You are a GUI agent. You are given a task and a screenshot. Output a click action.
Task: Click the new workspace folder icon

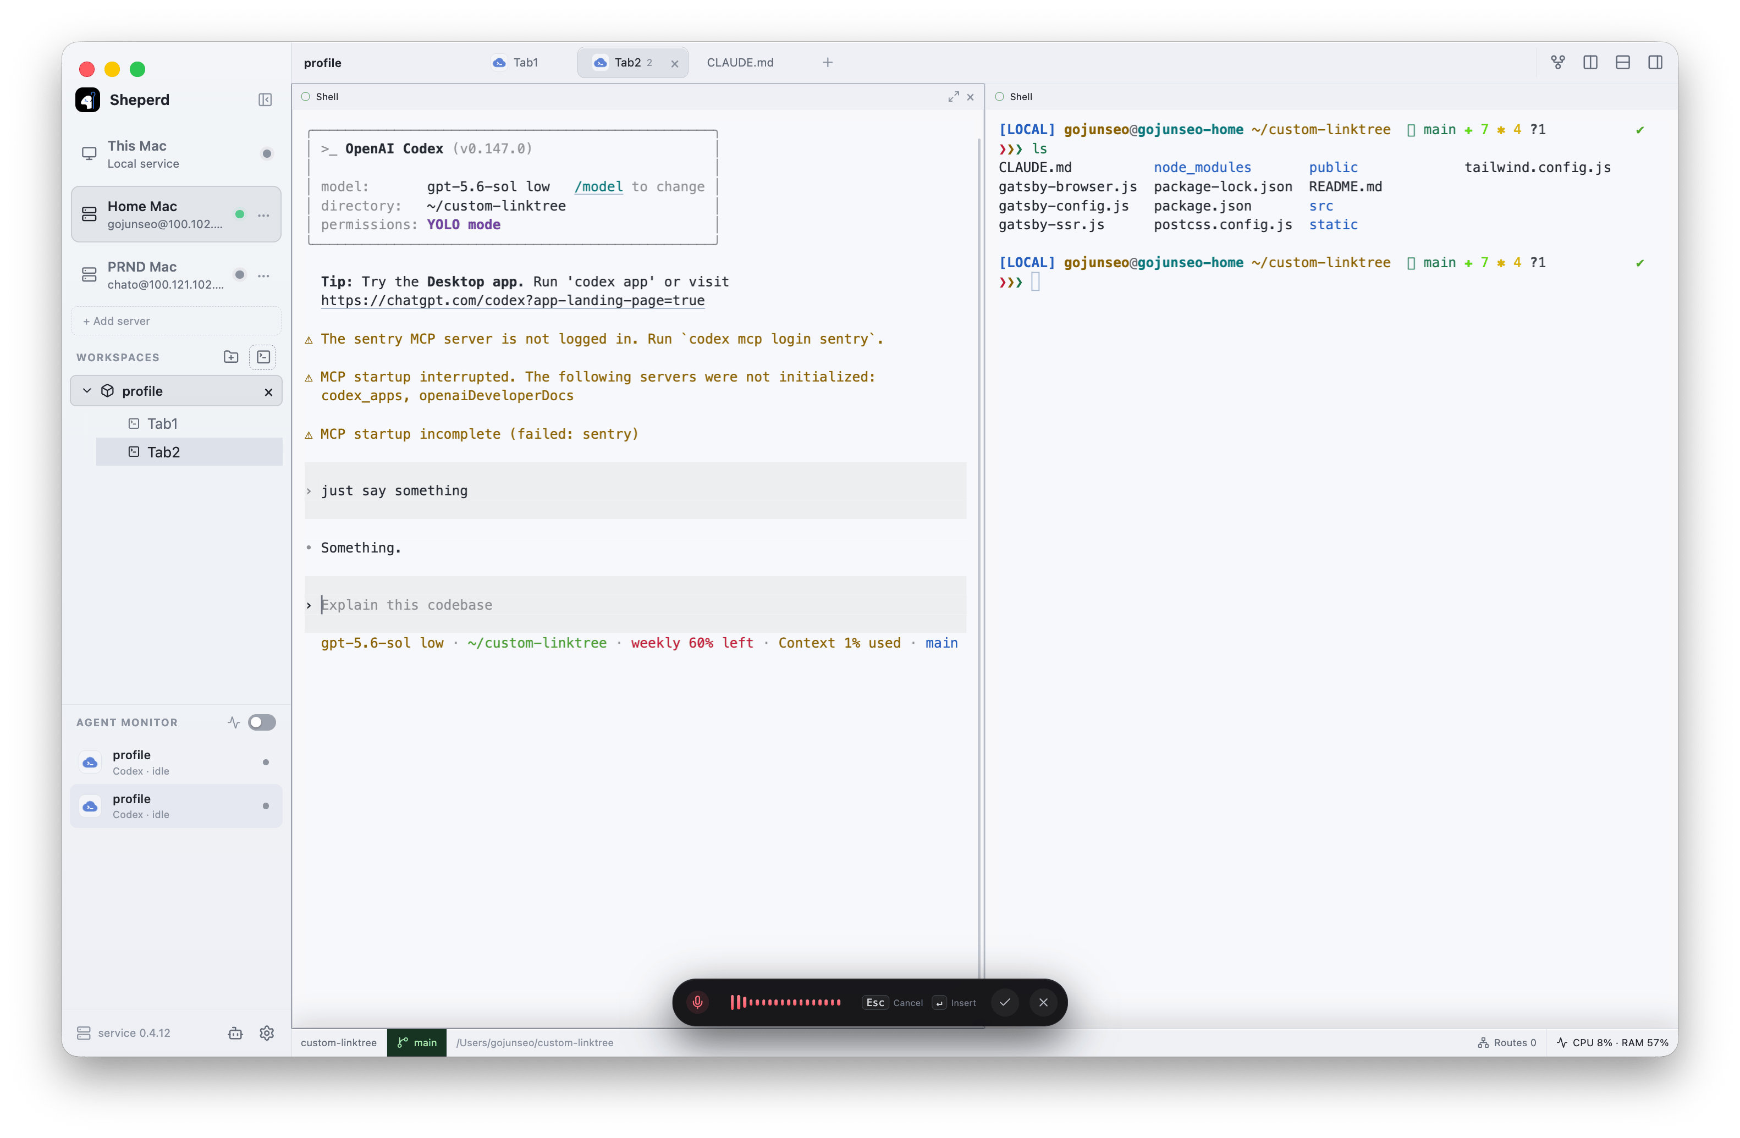[x=231, y=357]
